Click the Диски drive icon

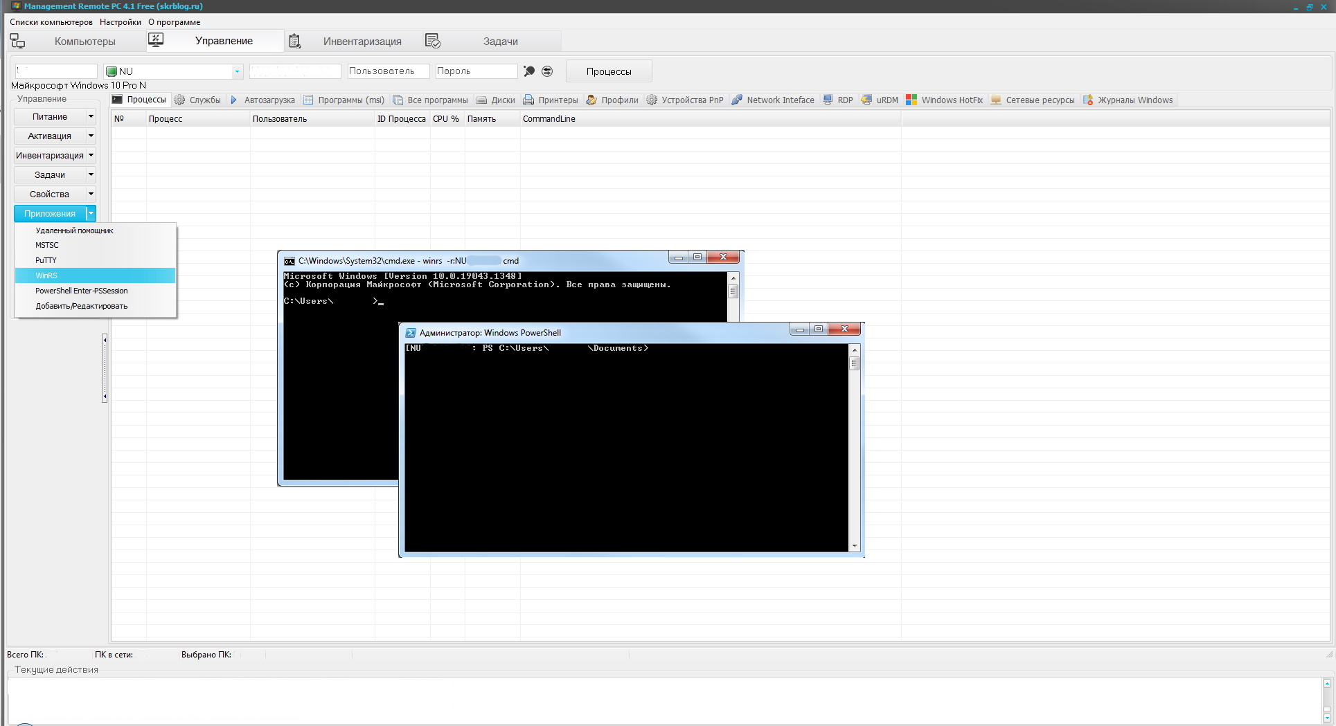coord(481,100)
